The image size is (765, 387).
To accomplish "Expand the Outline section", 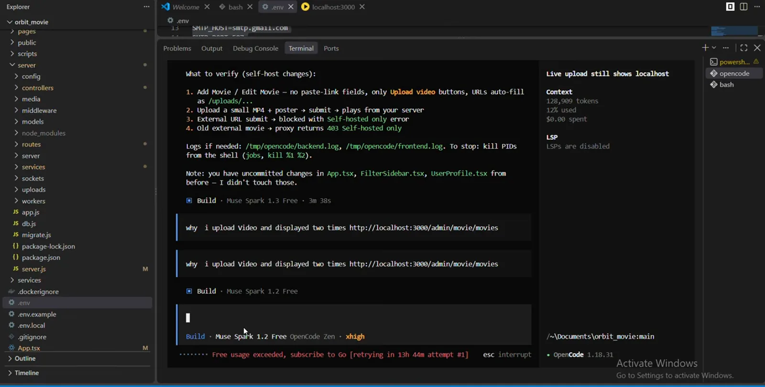I will tap(25, 358).
